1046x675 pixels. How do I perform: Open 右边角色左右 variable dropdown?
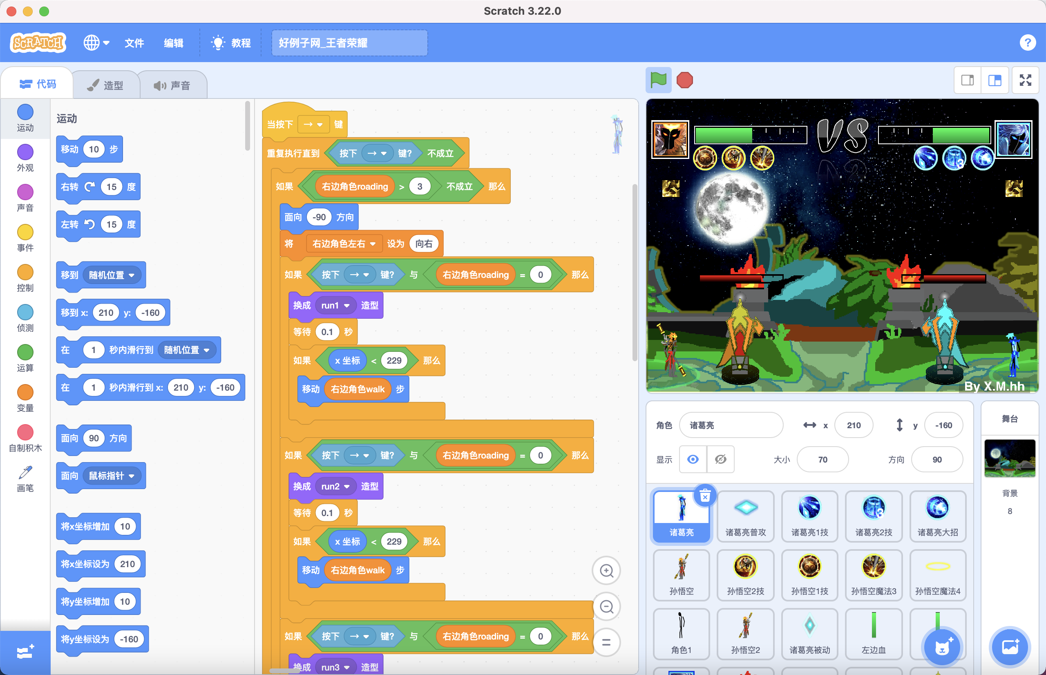point(344,244)
